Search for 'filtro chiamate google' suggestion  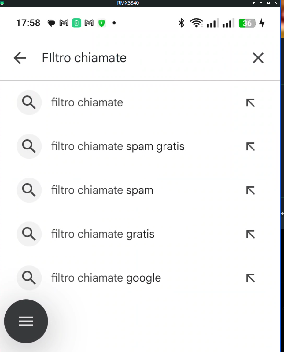(x=106, y=278)
